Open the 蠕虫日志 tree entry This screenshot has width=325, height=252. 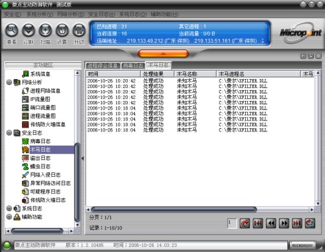pos(36,166)
